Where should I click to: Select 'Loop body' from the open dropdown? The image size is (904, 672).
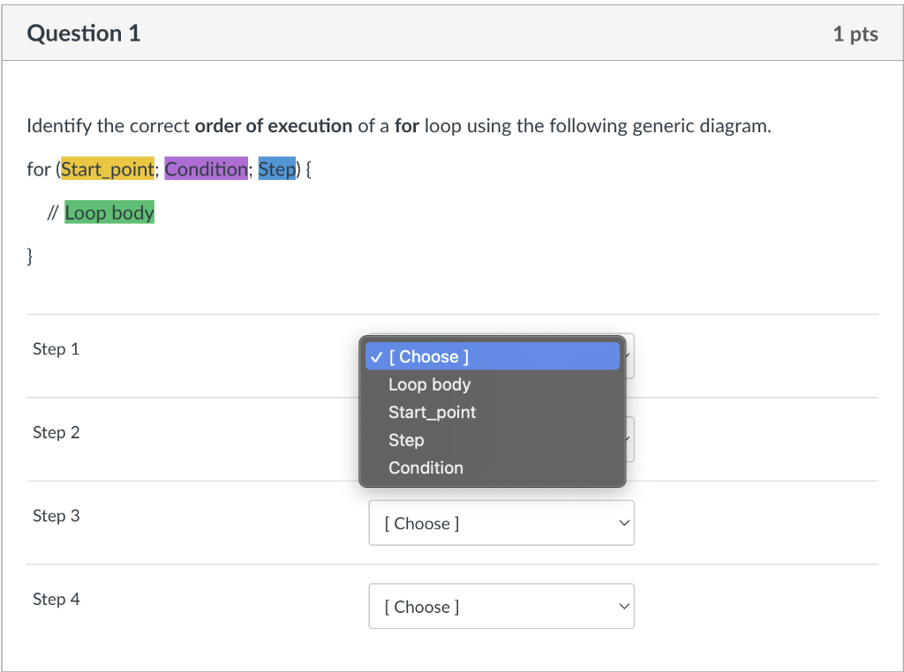click(x=429, y=385)
